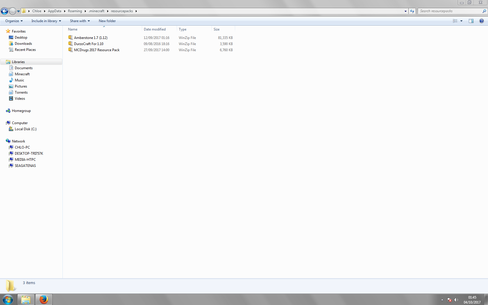This screenshot has width=488, height=305.
Task: Open Computer in the navigation pane
Action: (x=20, y=123)
